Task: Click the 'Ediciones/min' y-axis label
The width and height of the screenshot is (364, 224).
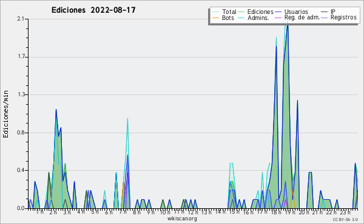Action: pos(5,114)
